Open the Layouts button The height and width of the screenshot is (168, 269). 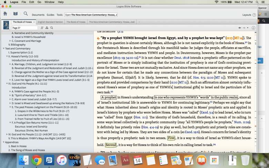(247, 15)
